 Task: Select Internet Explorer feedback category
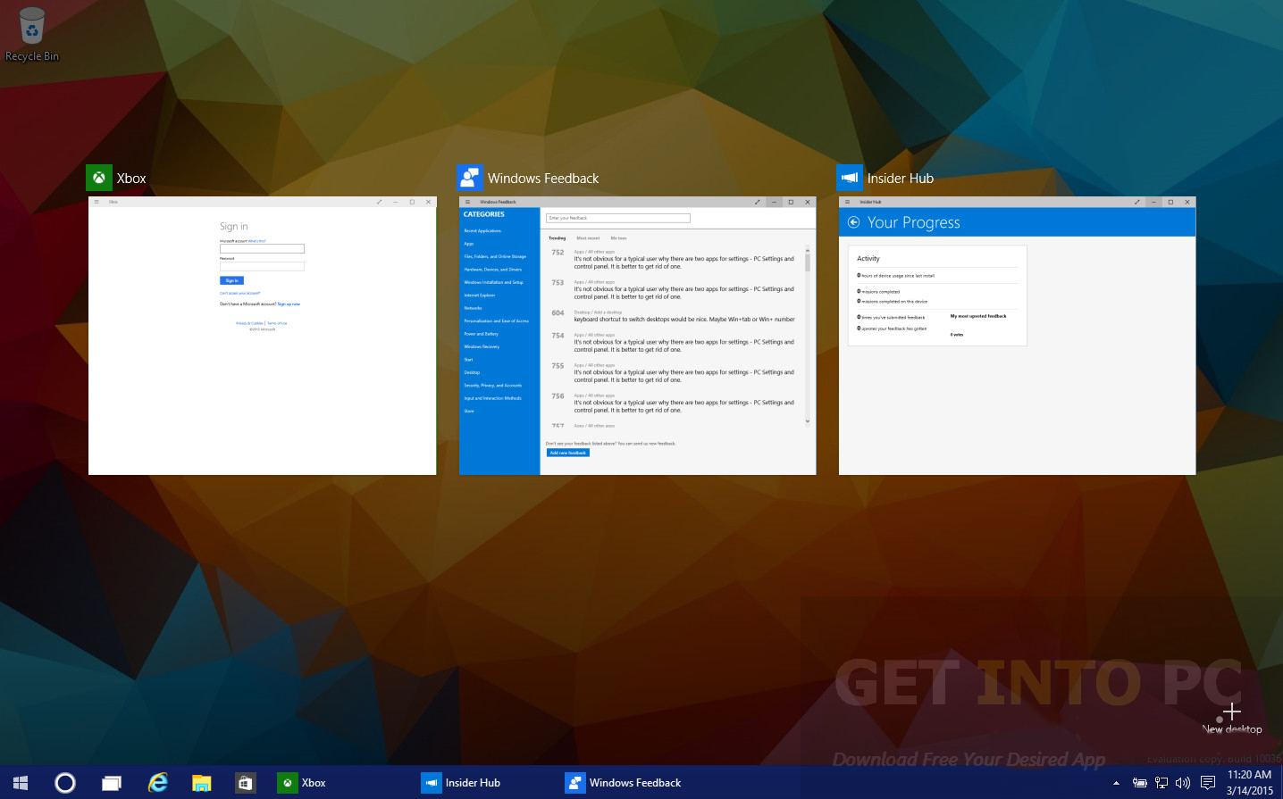[480, 295]
